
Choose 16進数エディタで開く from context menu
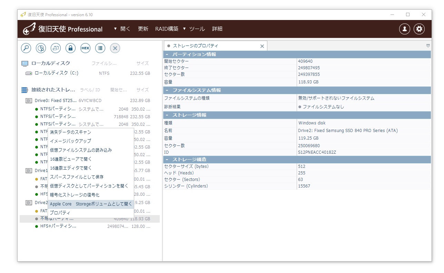[x=91, y=168]
